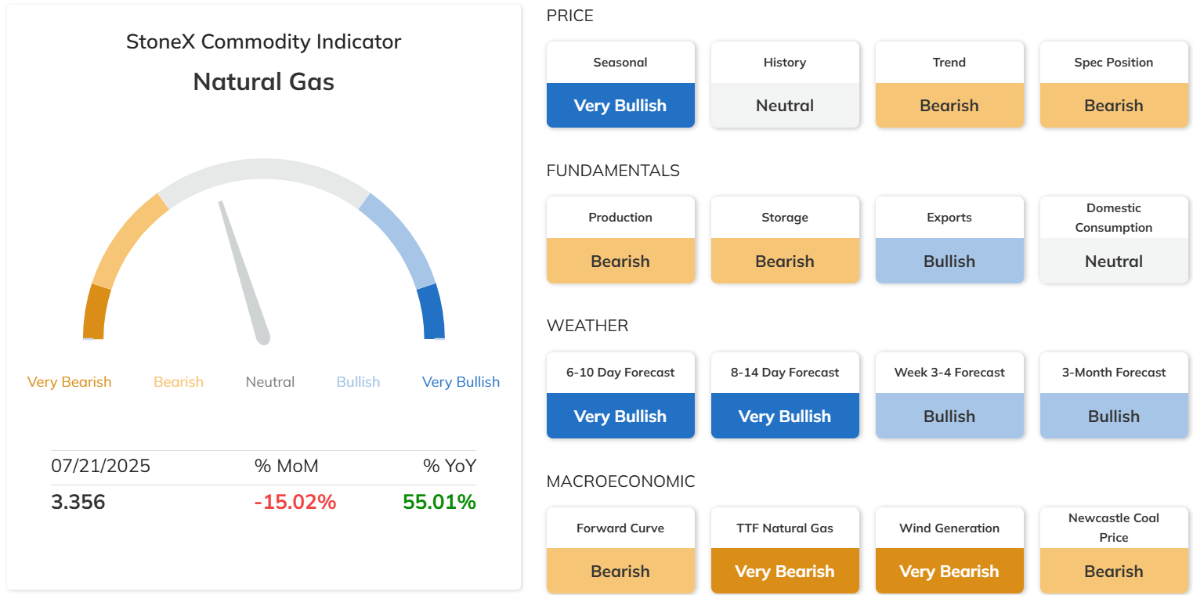The height and width of the screenshot is (595, 1193).
Task: Open the Storage indicator card
Action: tap(785, 240)
